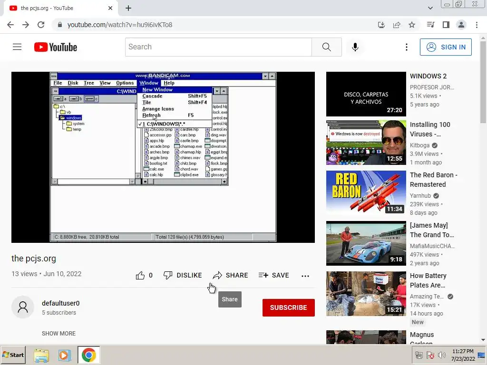
Task: Open Chrome media controls icon
Action: pos(430,25)
